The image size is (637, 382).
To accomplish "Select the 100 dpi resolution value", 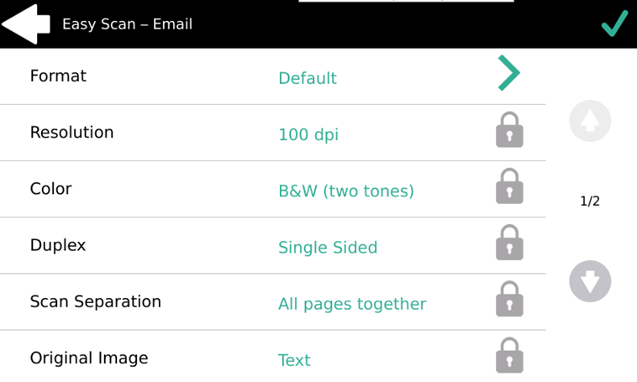I will 308,134.
